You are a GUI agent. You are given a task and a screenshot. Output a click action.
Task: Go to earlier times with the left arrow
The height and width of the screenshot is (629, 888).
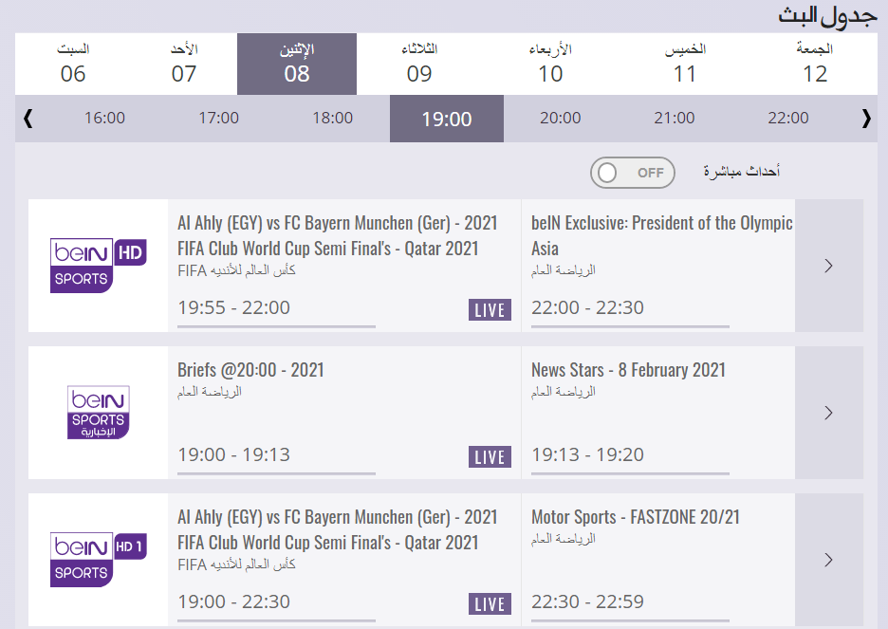click(28, 119)
